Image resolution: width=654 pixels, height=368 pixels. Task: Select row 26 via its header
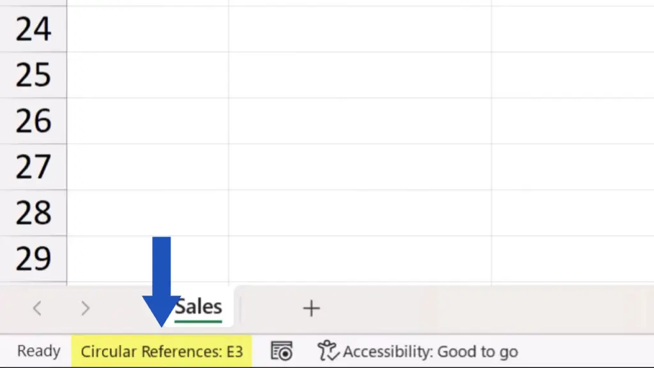33,121
